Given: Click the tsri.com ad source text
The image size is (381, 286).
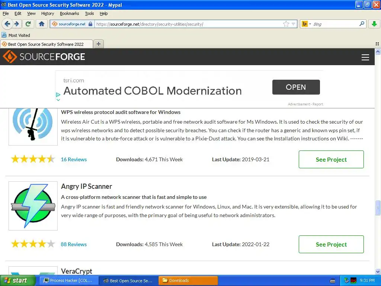Looking at the screenshot, I should (74, 80).
